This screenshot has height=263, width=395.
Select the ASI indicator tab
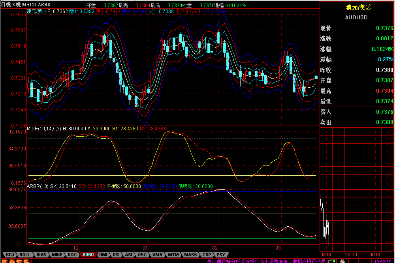click(x=129, y=255)
